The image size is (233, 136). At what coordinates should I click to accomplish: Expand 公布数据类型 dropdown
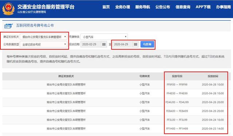(x=44, y=44)
